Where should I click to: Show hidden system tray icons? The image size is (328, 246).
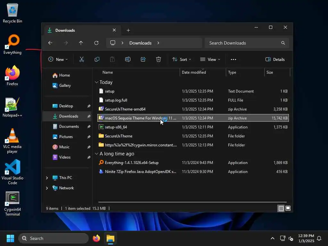[272, 238]
